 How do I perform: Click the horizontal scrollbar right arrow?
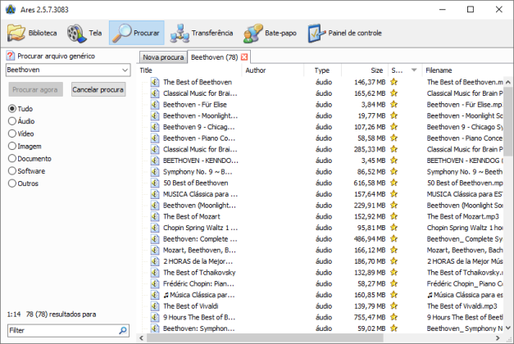click(x=498, y=337)
